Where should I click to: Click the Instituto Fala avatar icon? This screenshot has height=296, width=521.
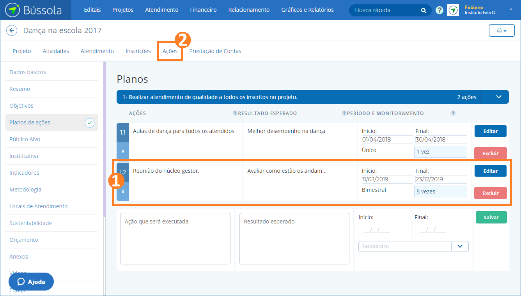tap(453, 10)
